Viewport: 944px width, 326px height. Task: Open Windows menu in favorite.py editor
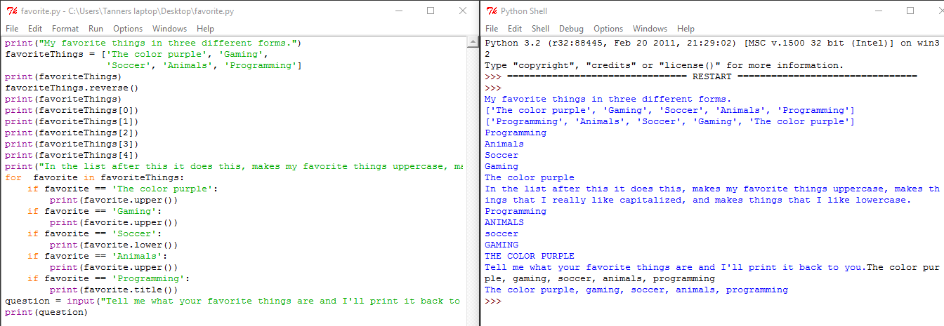pyautogui.click(x=169, y=29)
